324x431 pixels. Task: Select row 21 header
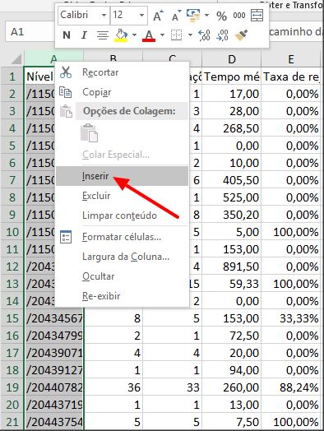pyautogui.click(x=12, y=422)
